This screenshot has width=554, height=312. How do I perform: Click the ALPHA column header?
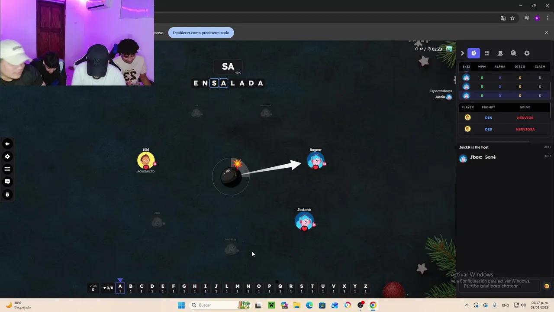click(x=500, y=67)
